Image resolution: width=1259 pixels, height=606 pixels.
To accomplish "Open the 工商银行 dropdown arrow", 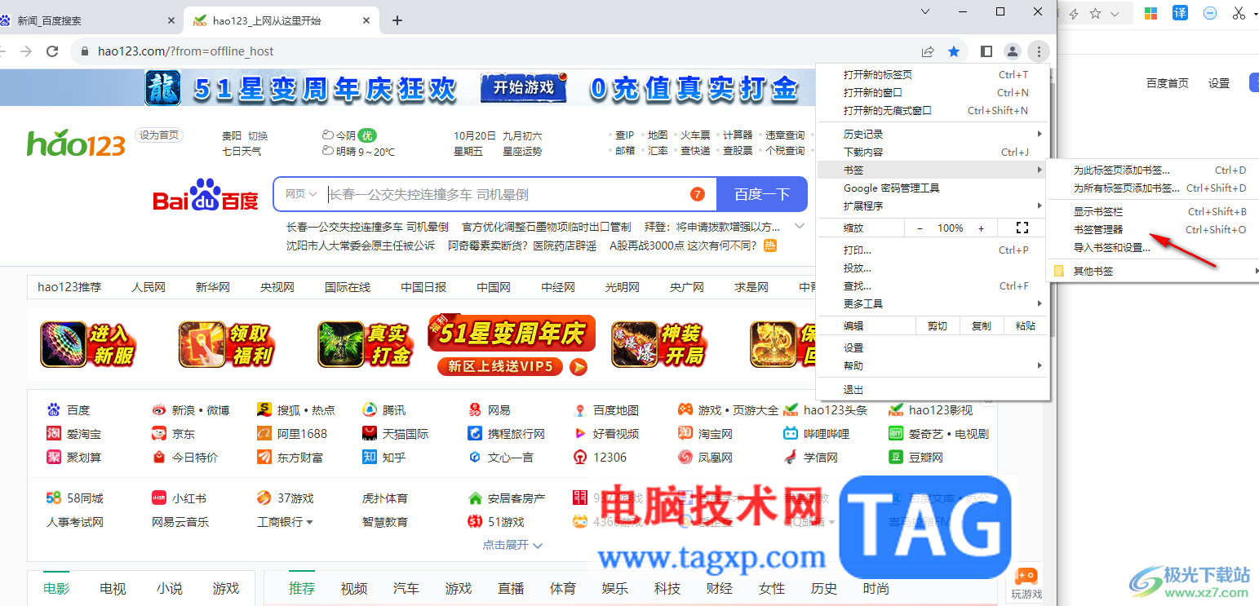I will pos(310,522).
